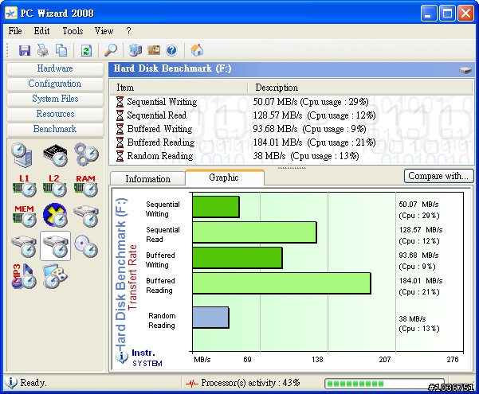Viewport: 479px width, 394px height.
Task: Switch to the Information tab
Action: (148, 179)
